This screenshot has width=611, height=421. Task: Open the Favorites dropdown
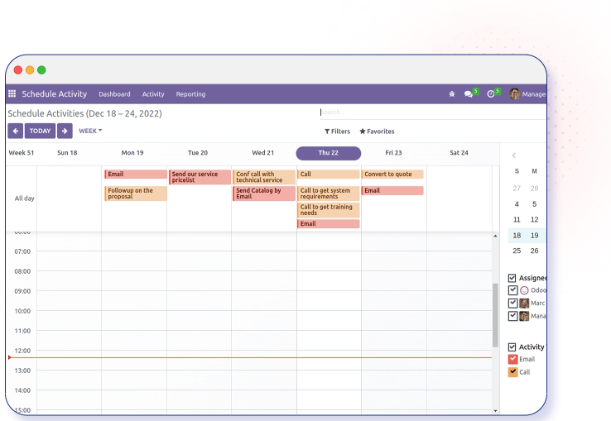(x=377, y=132)
